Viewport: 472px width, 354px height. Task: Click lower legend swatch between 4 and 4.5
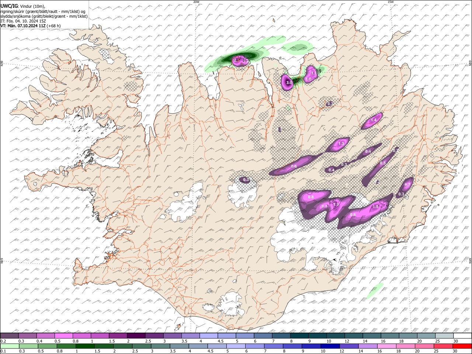coord(198,346)
